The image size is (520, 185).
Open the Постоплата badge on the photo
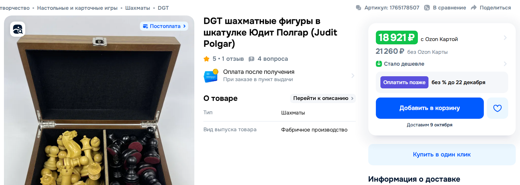(x=164, y=26)
